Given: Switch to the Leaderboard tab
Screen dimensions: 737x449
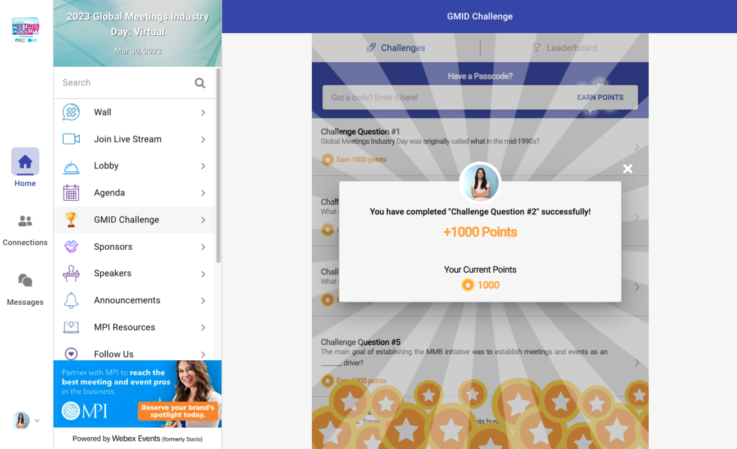Looking at the screenshot, I should 565,48.
